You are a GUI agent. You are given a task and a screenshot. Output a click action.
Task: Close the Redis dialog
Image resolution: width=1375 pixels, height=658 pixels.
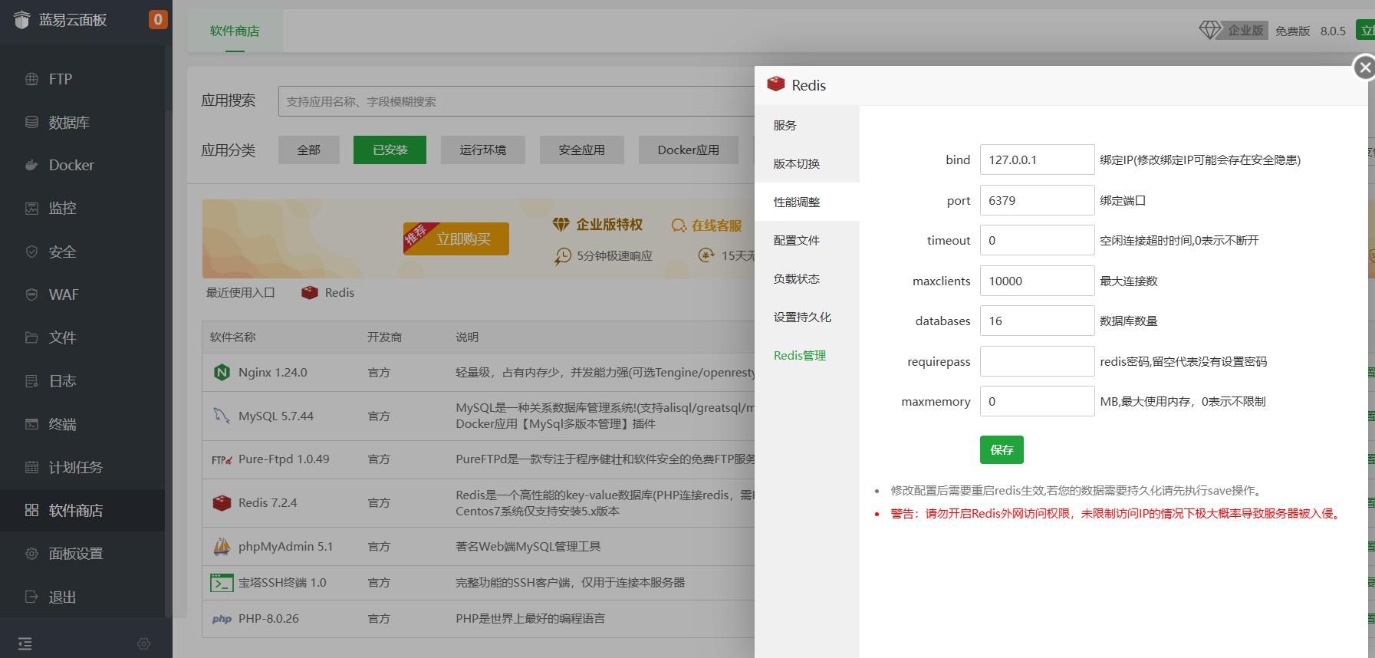coord(1364,67)
